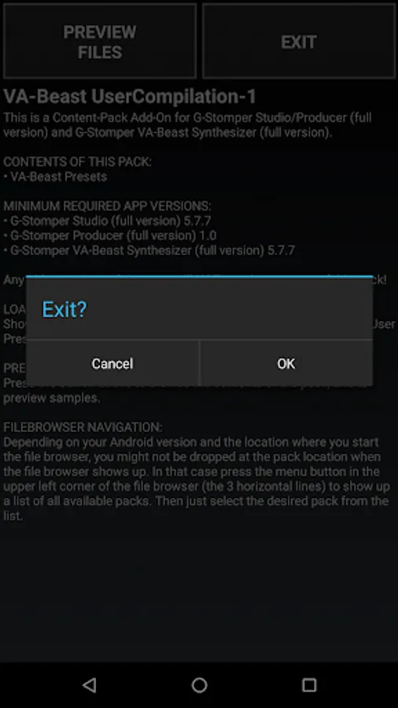Confirm exit with the OK button
The image size is (398, 708).
(x=286, y=363)
